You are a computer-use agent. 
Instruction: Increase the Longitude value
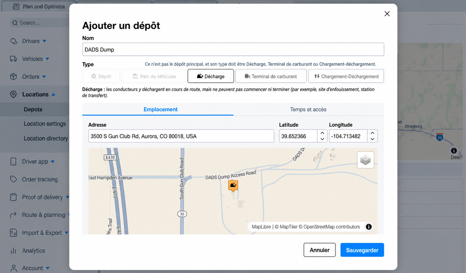(x=372, y=133)
